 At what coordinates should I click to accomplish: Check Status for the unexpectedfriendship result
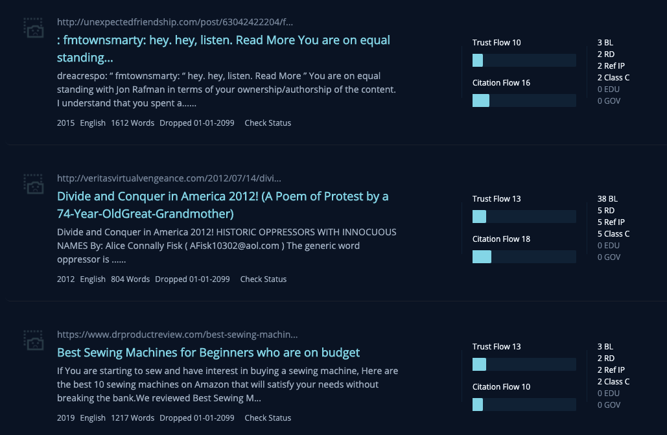(x=268, y=123)
